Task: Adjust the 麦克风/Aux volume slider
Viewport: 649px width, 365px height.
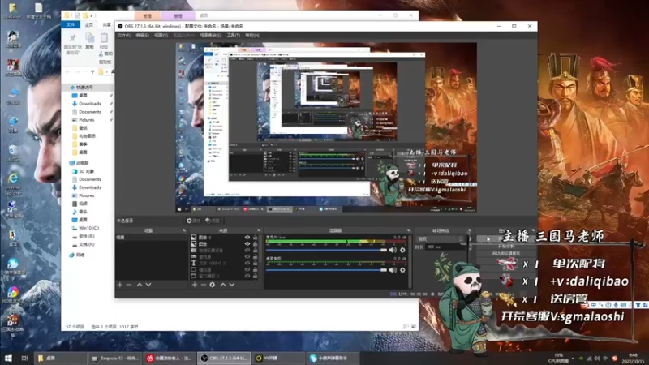Action: [326, 250]
